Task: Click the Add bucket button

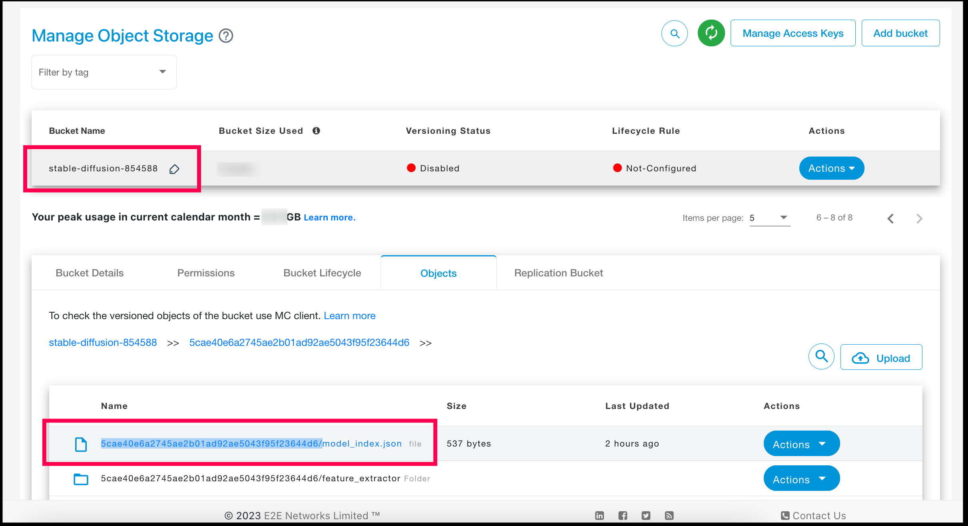Action: 900,33
